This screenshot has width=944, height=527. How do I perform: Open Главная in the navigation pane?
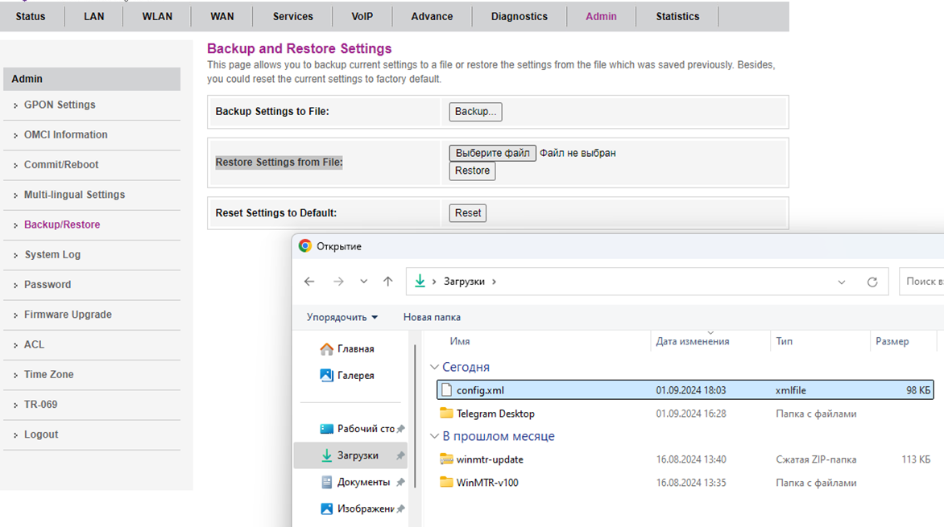pos(355,348)
